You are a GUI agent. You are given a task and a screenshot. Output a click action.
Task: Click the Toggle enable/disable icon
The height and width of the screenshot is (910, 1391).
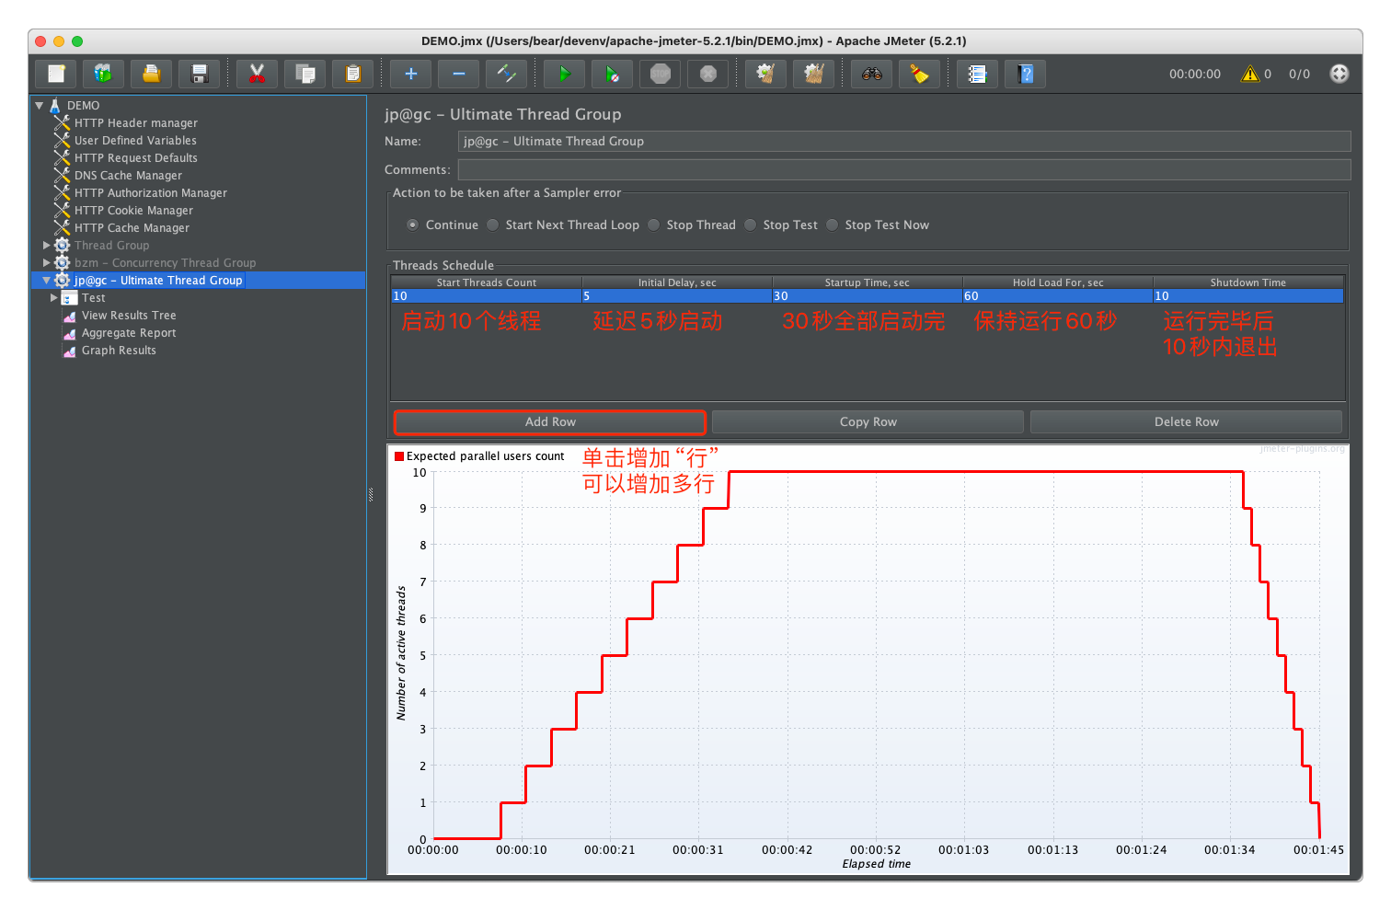pos(507,74)
